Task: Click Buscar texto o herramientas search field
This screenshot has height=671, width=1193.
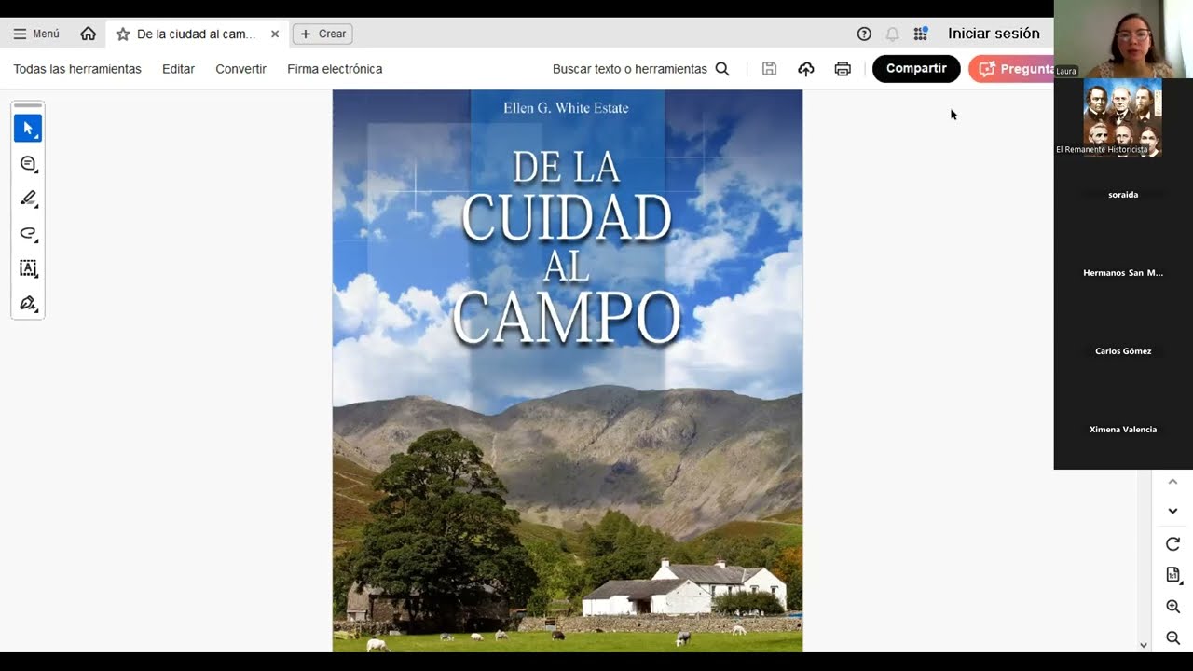Action: [630, 69]
